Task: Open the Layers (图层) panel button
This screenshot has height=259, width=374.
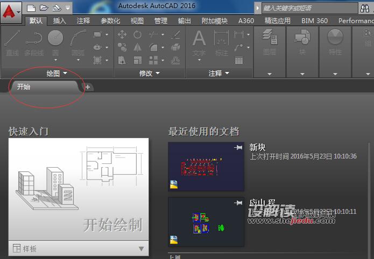Action: coord(270,42)
